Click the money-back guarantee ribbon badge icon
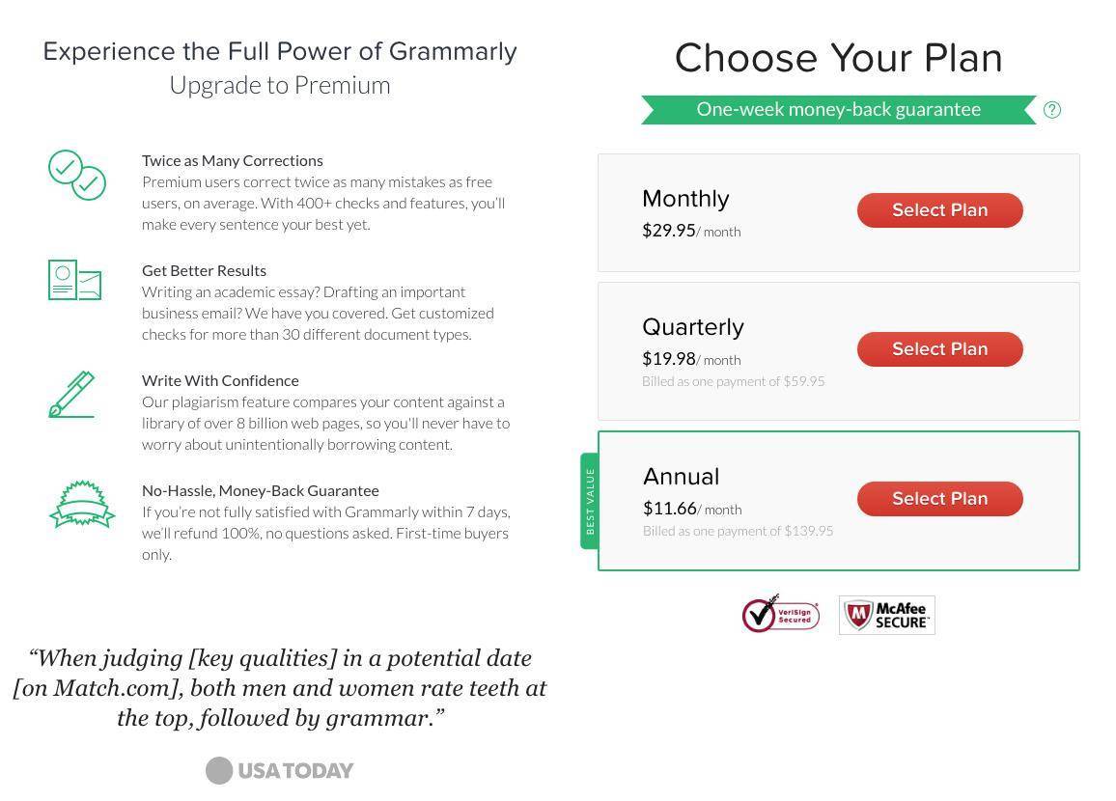 pyautogui.click(x=82, y=504)
